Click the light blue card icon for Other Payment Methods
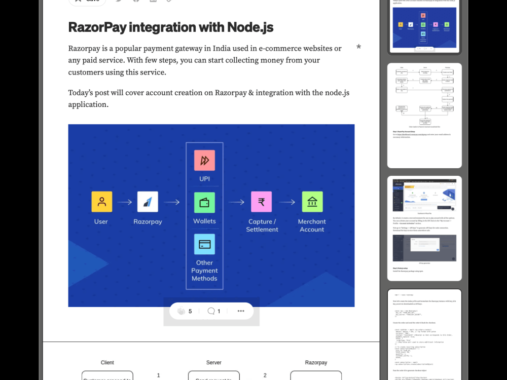507x380 pixels. [x=204, y=244]
